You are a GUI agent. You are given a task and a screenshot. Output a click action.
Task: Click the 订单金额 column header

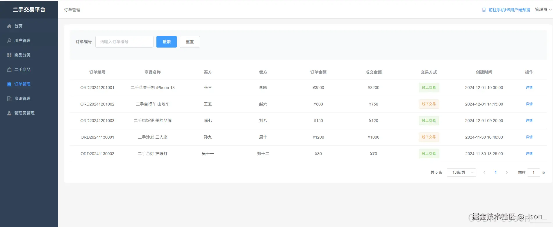[318, 72]
